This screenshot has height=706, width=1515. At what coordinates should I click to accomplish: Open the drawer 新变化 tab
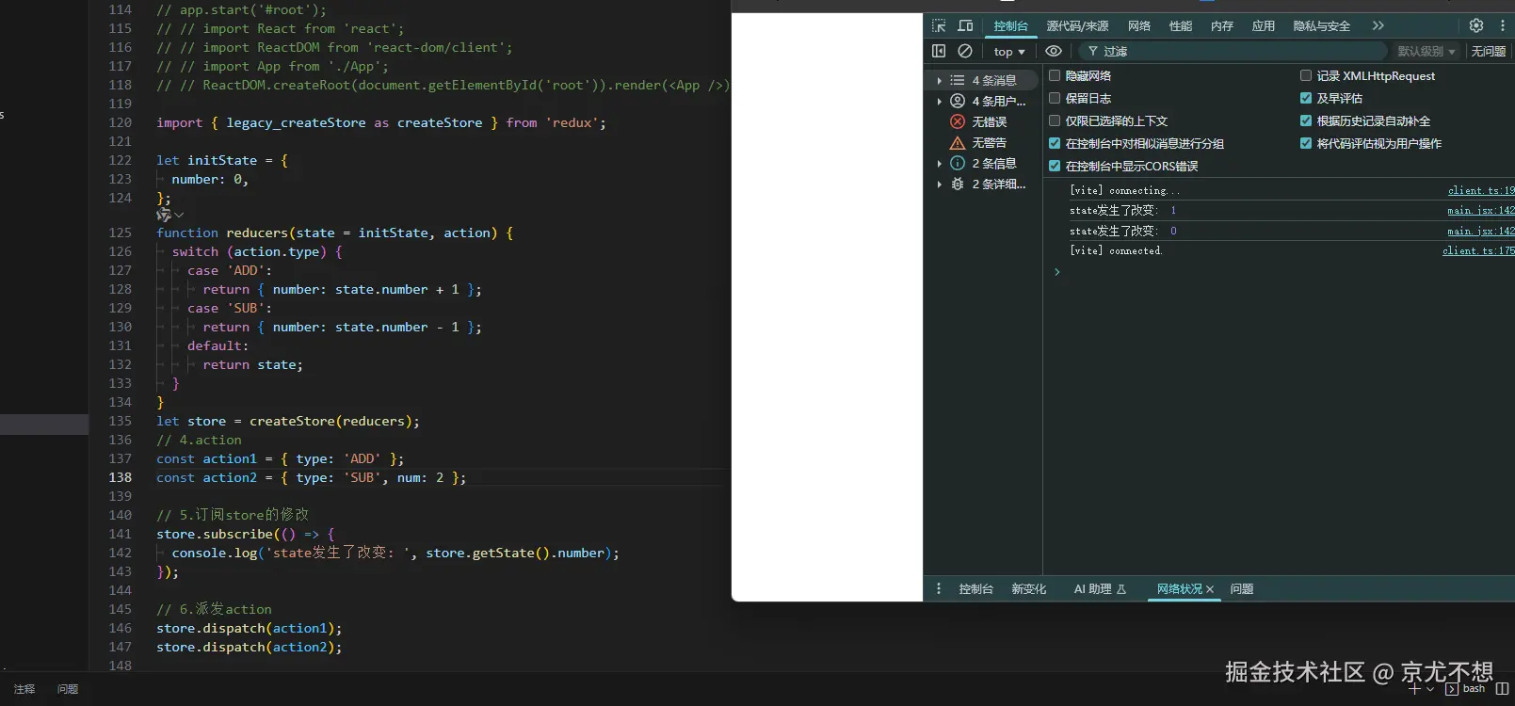click(1029, 589)
